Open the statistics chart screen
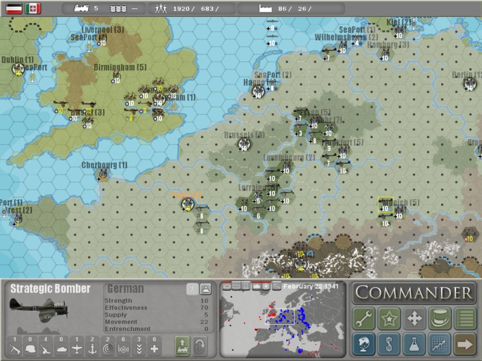This screenshot has height=361, width=482. [440, 344]
